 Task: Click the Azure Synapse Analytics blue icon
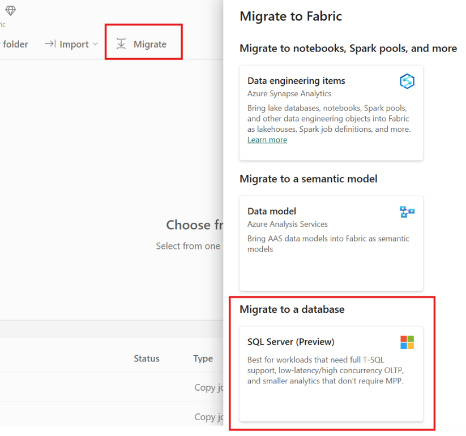click(x=407, y=81)
